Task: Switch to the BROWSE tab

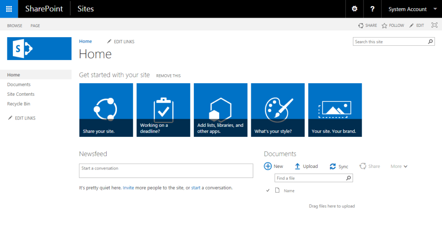Action: [x=14, y=25]
